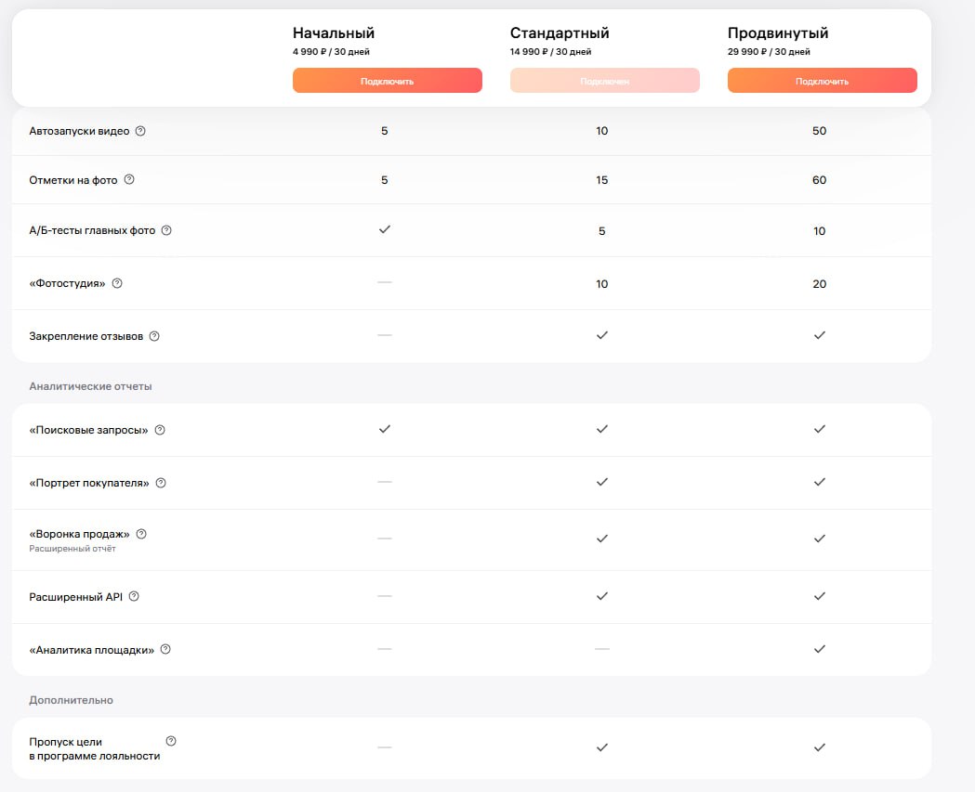Select the Начальный plan title
The height and width of the screenshot is (792, 975).
point(334,32)
